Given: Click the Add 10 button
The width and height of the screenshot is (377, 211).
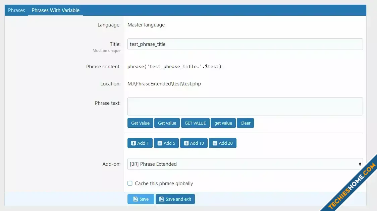Looking at the screenshot, I should coord(194,143).
